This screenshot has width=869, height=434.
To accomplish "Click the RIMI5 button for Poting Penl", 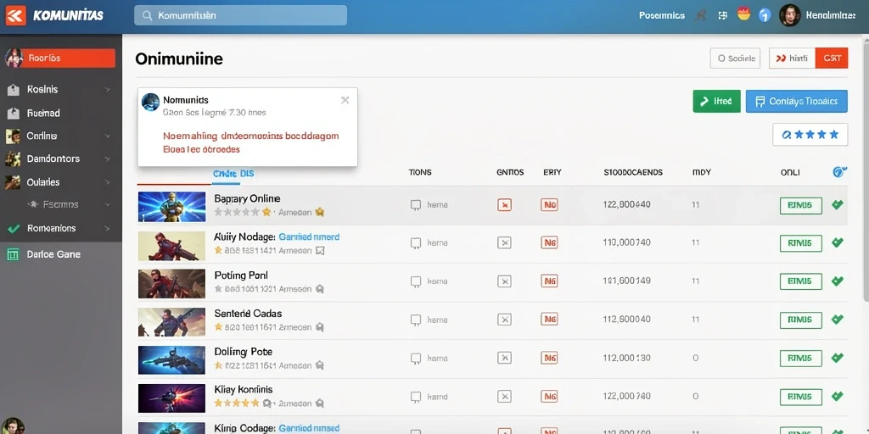I will (800, 281).
